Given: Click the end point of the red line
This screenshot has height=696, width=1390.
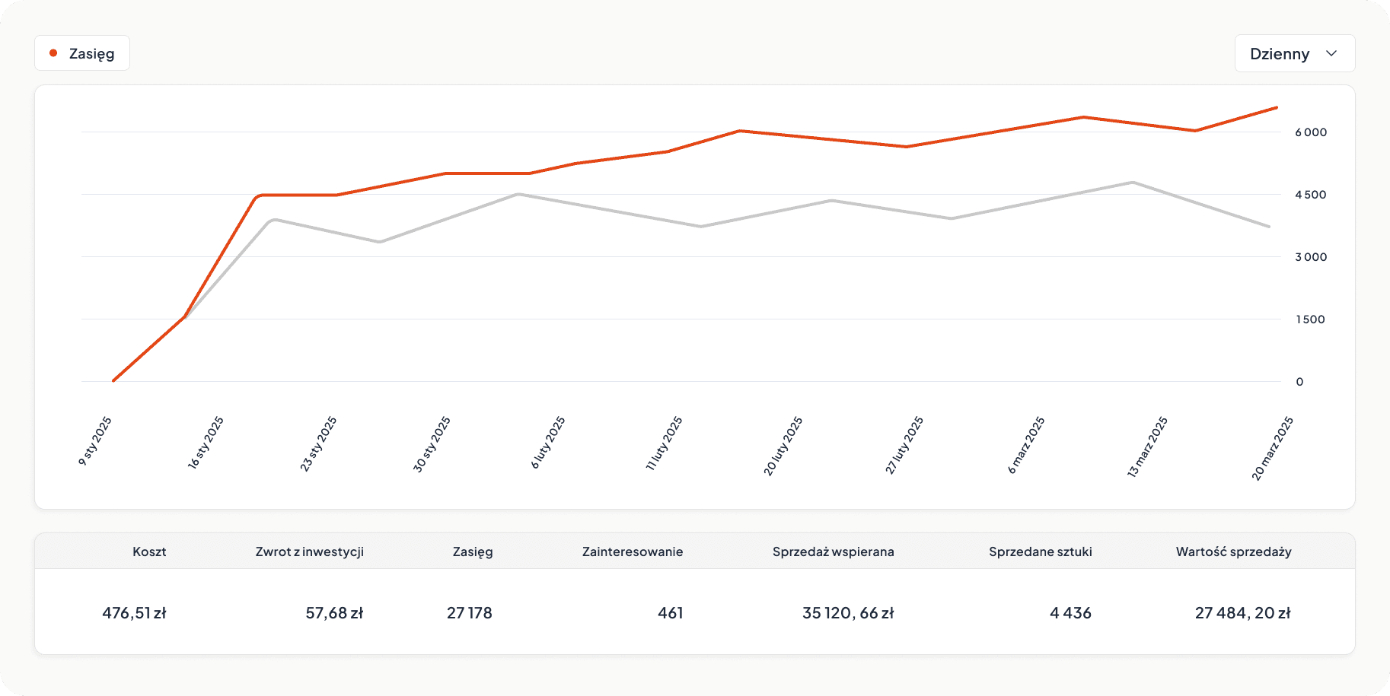Looking at the screenshot, I should click(x=1277, y=108).
